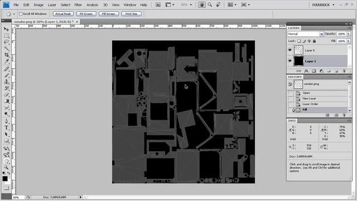Open the File menu
This screenshot has width=357, height=201.
click(x=16, y=5)
